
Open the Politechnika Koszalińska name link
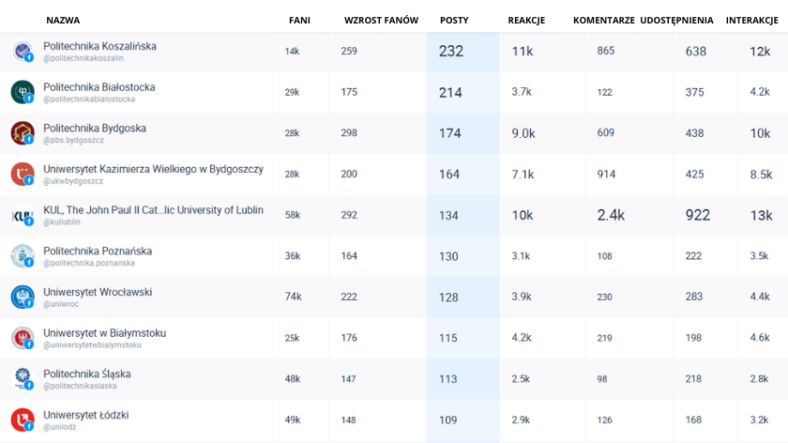pos(99,46)
